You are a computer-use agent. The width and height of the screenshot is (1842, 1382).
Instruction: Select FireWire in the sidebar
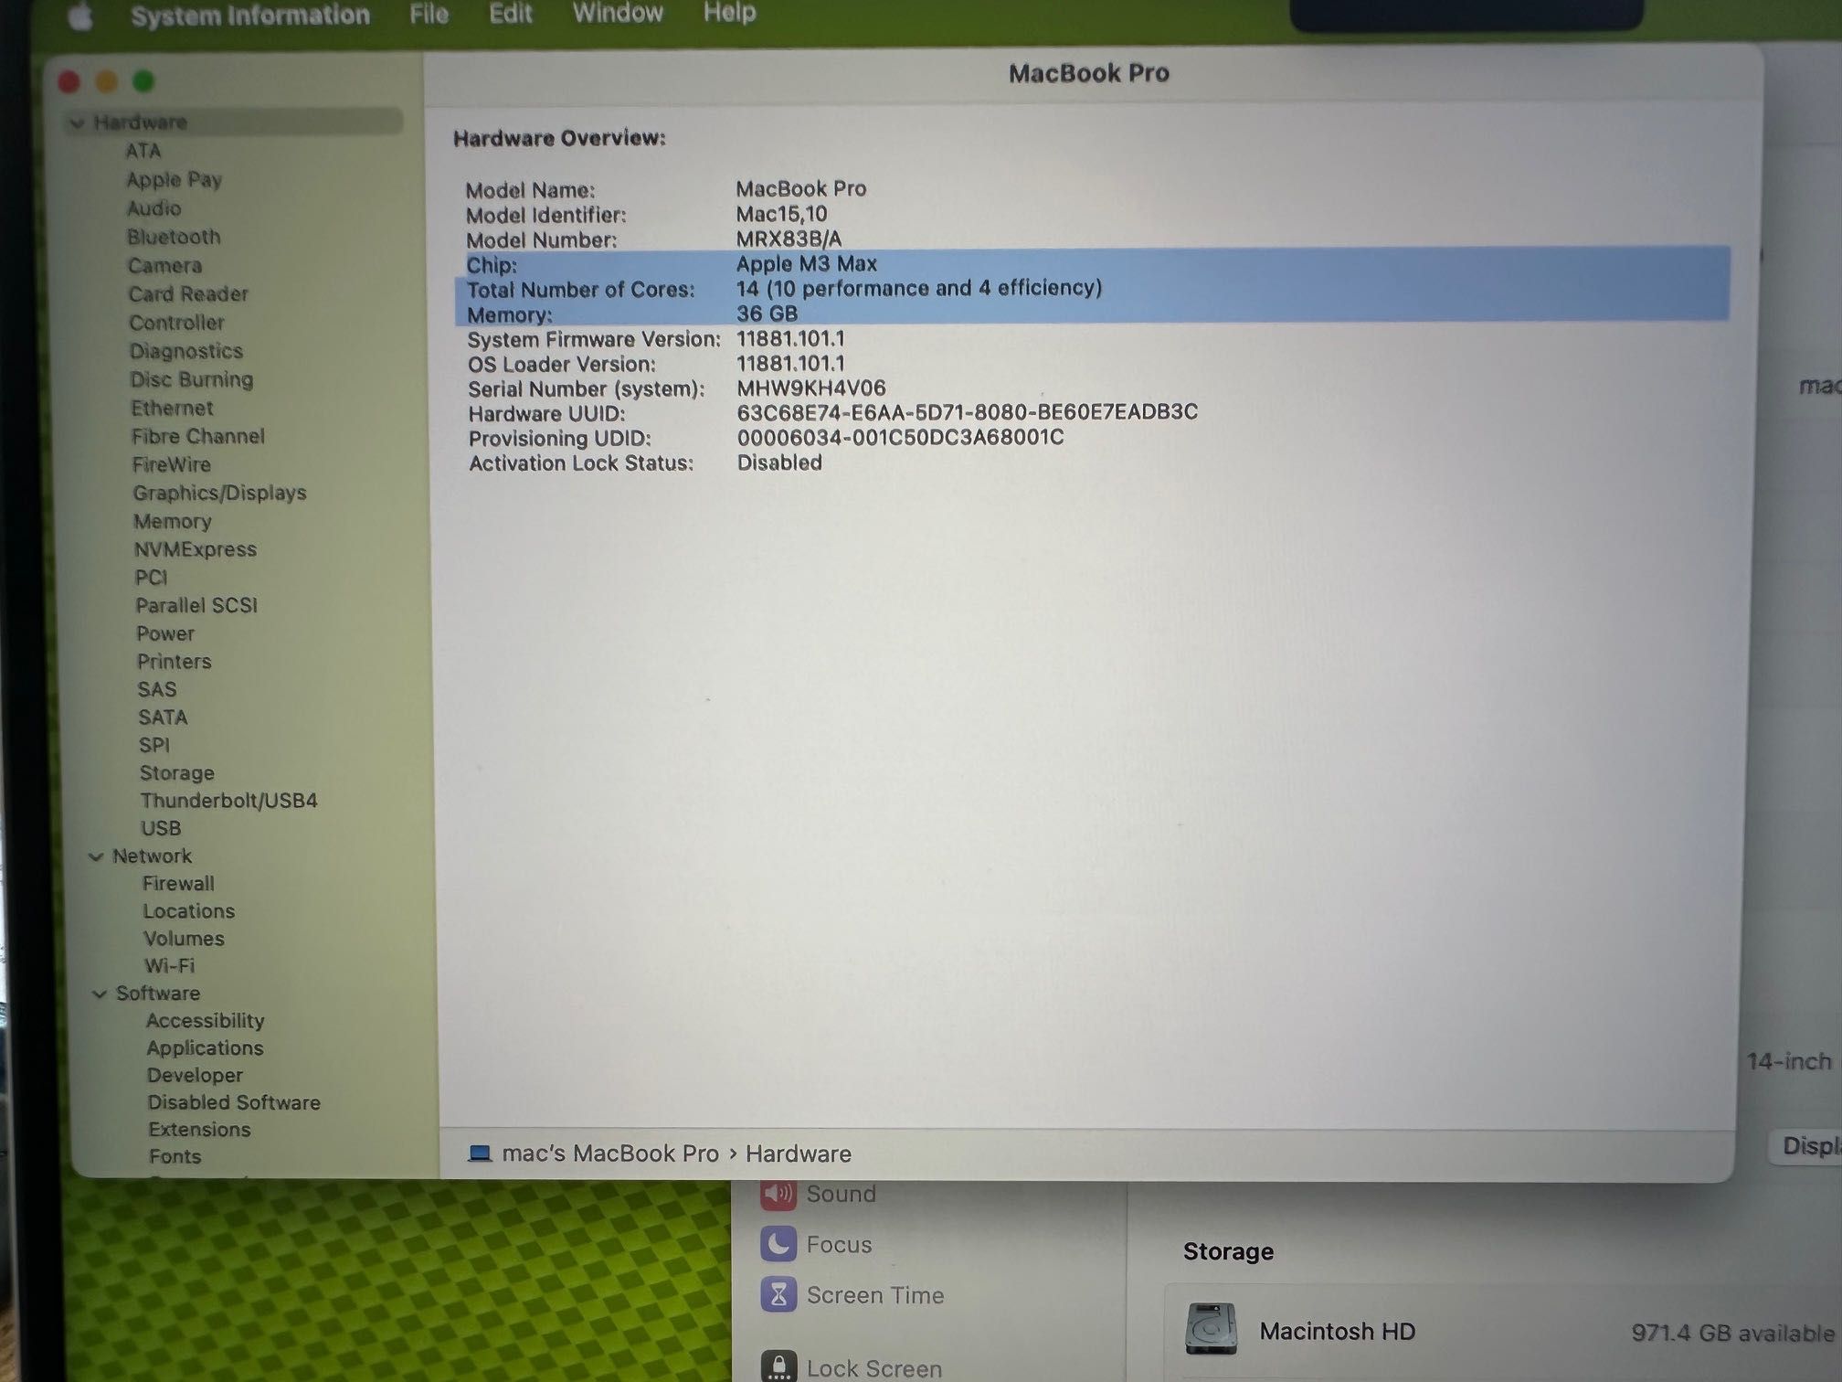[x=172, y=464]
